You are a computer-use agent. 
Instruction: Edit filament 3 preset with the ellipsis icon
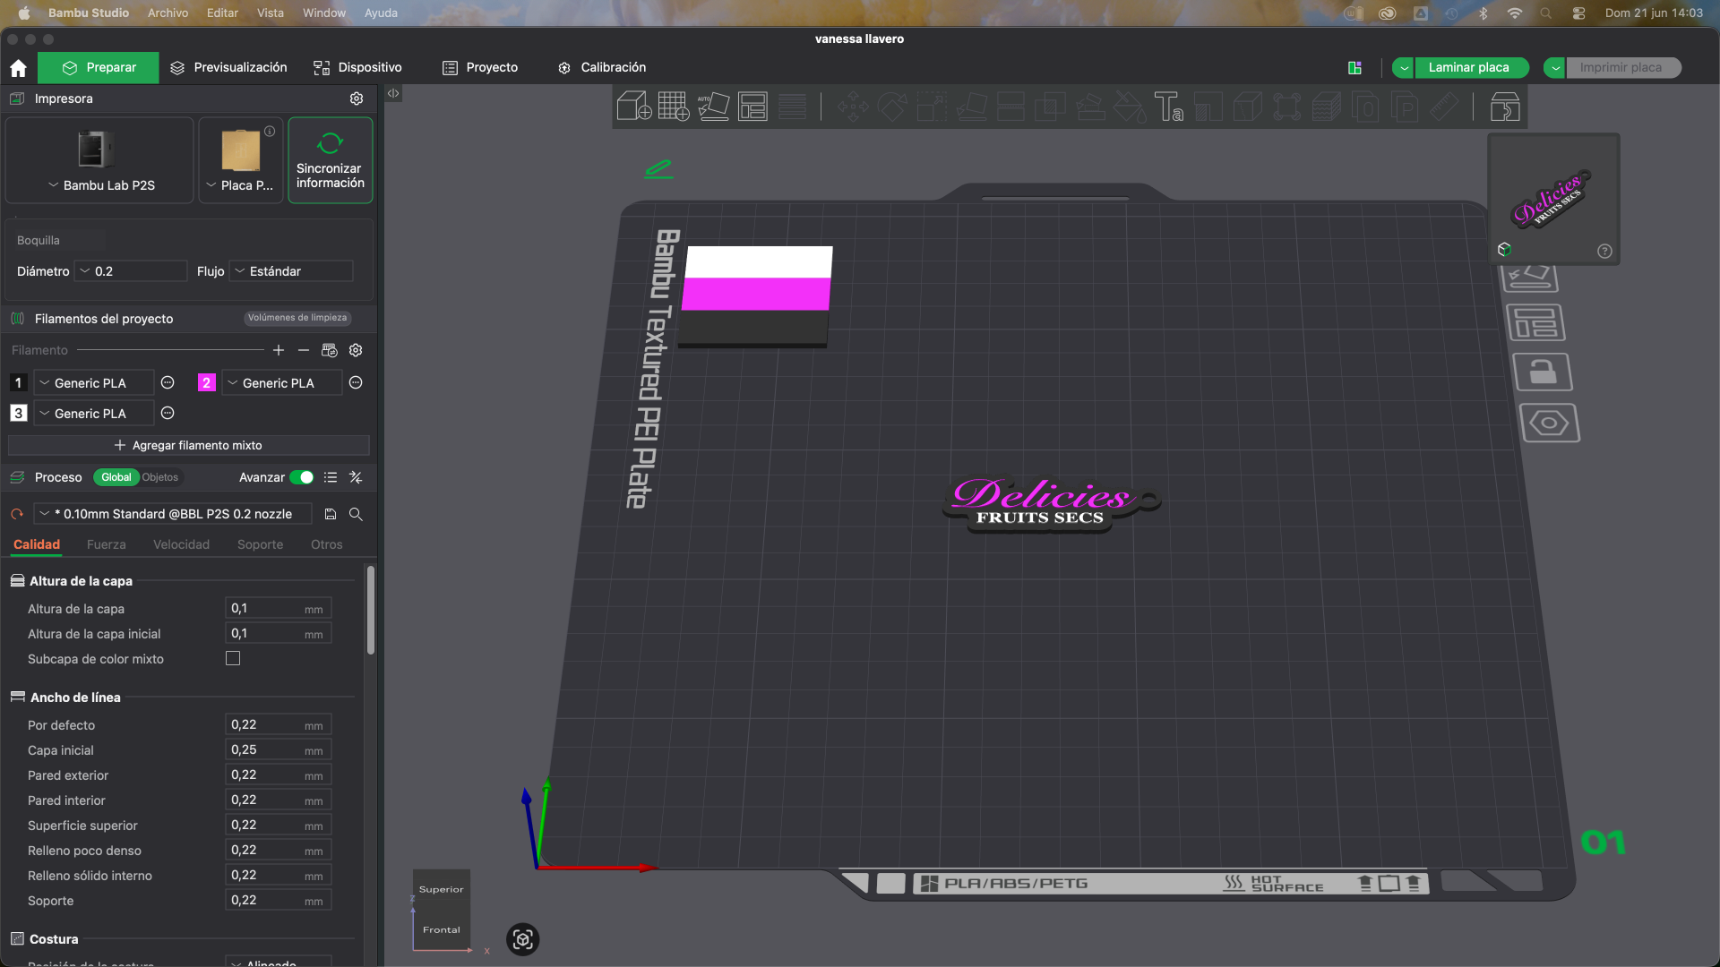(168, 414)
